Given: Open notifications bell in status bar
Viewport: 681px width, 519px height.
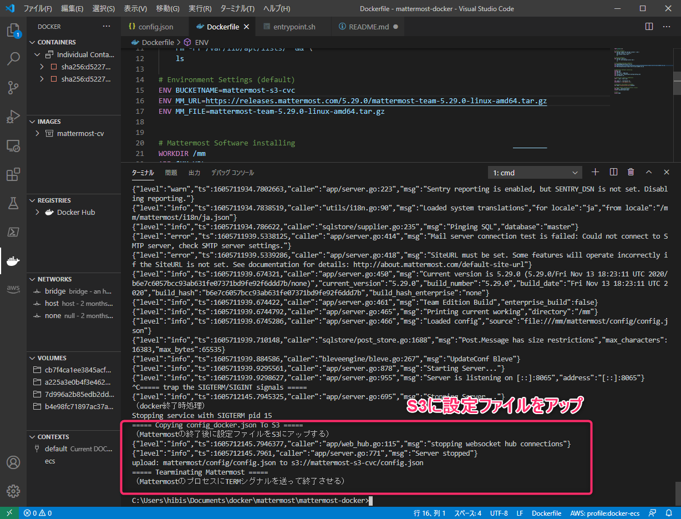Looking at the screenshot, I should coord(669,513).
